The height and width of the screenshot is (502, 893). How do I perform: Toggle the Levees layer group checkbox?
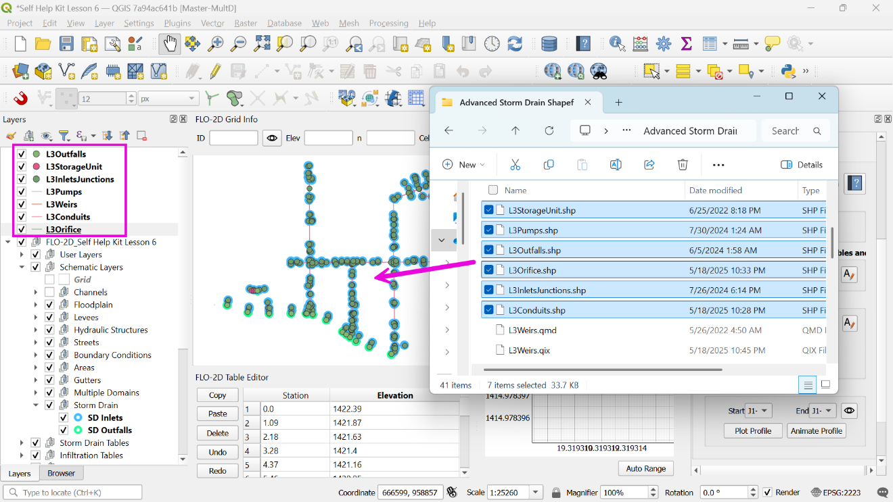(49, 318)
